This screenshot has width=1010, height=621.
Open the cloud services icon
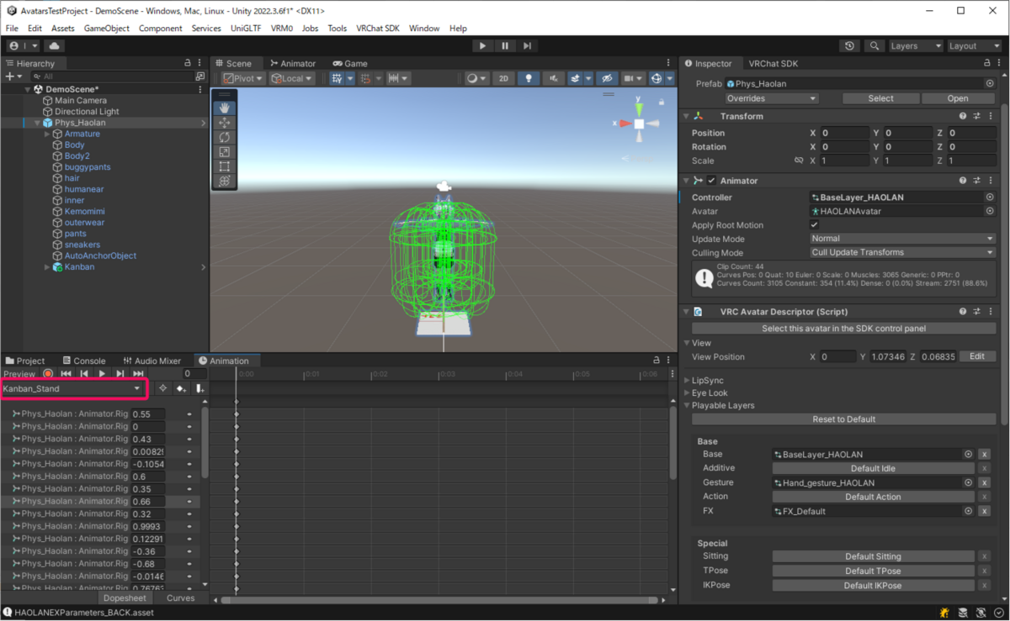click(x=54, y=46)
